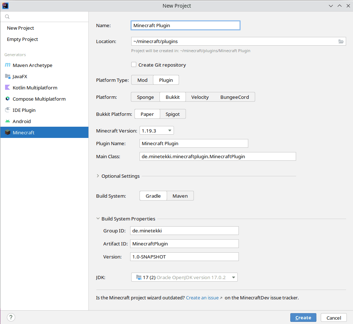Collapse Build System Properties section
353x324 pixels.
pyautogui.click(x=98, y=219)
